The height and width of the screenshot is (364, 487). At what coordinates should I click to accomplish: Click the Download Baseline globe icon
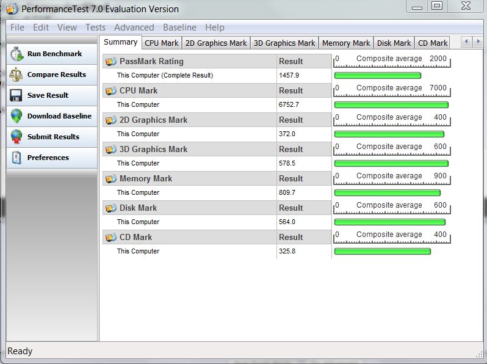click(x=16, y=116)
